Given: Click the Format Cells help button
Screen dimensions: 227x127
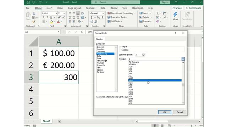Looking at the screenshot, I should (175, 33).
